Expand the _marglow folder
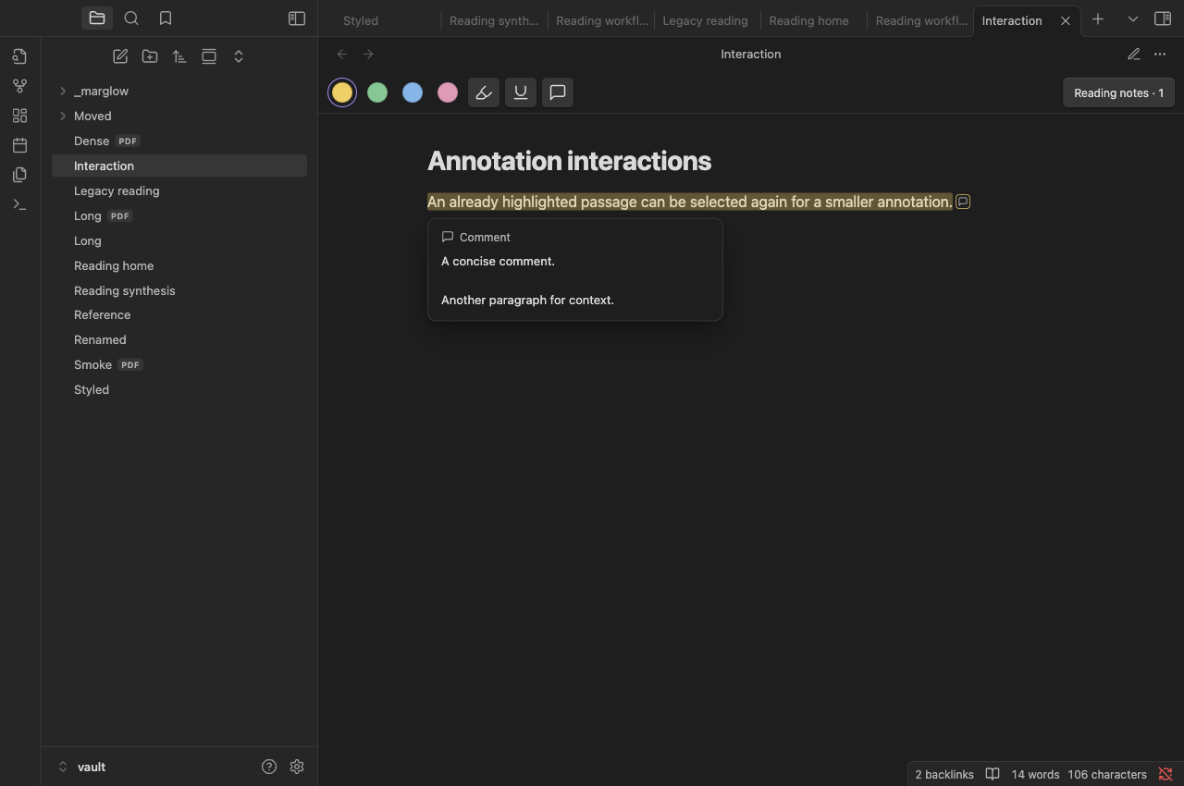Screen dimensions: 1184x786 click(x=63, y=91)
